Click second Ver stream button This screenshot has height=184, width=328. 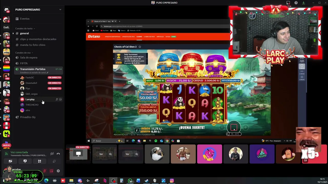[x=127, y=154]
